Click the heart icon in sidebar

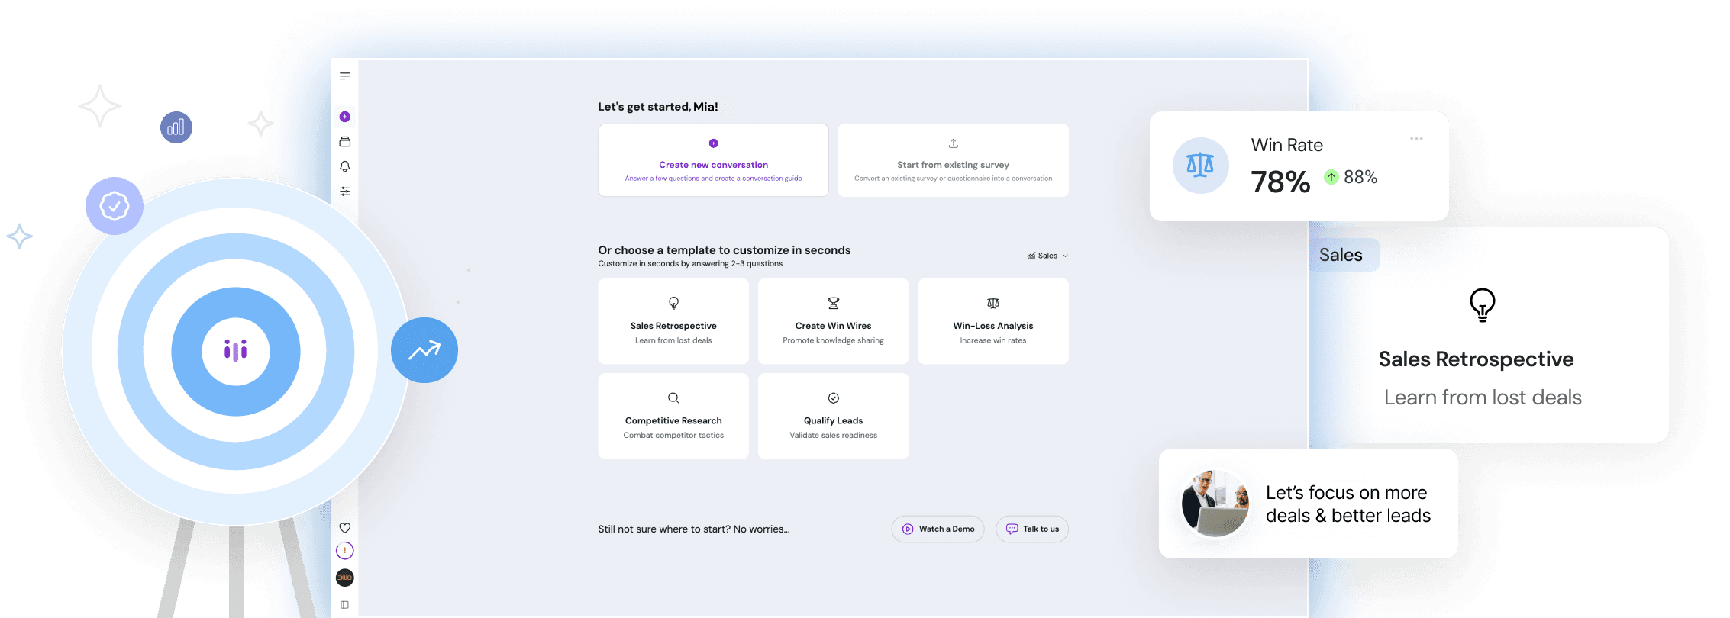coord(345,528)
